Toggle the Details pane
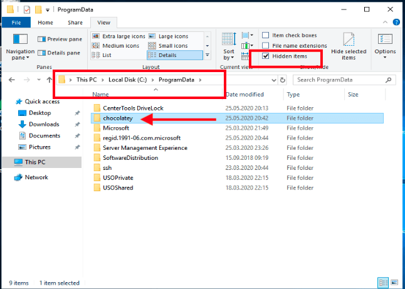The width and height of the screenshot is (405, 289). [x=61, y=53]
